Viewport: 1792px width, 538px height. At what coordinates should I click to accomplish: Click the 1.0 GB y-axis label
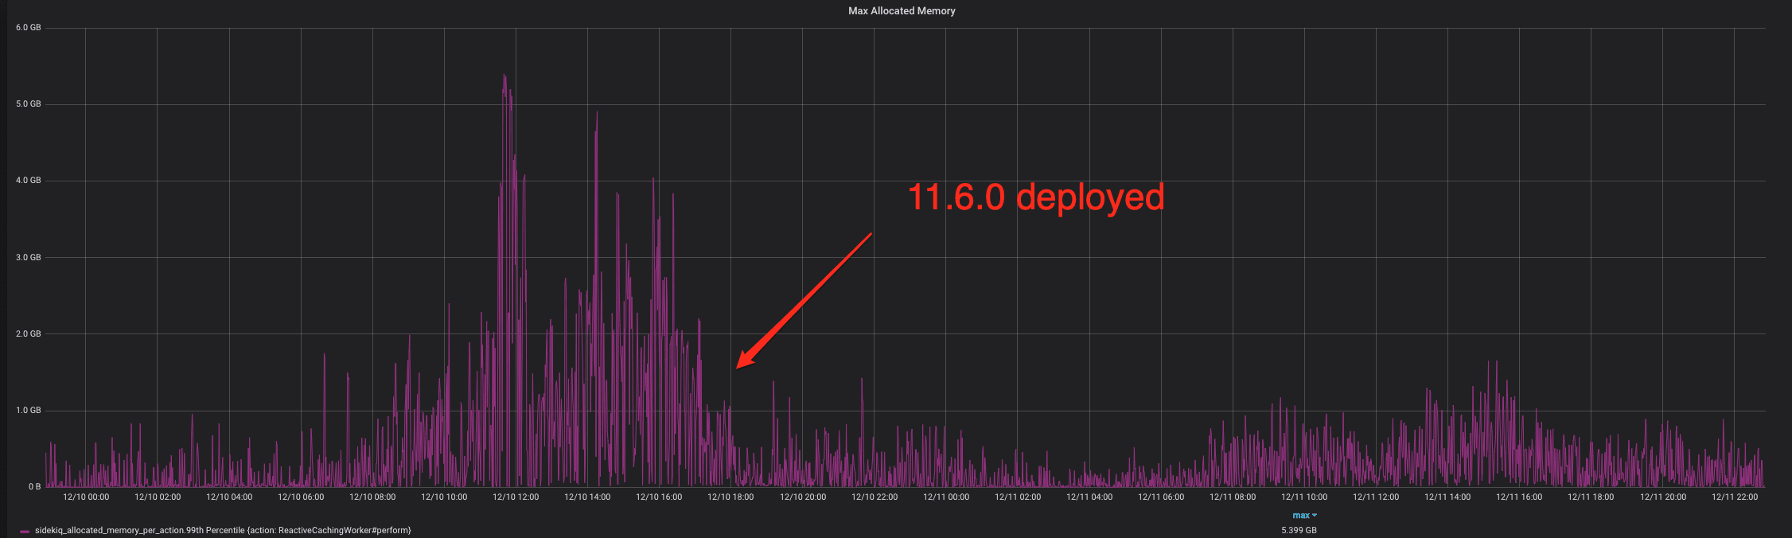pos(29,411)
